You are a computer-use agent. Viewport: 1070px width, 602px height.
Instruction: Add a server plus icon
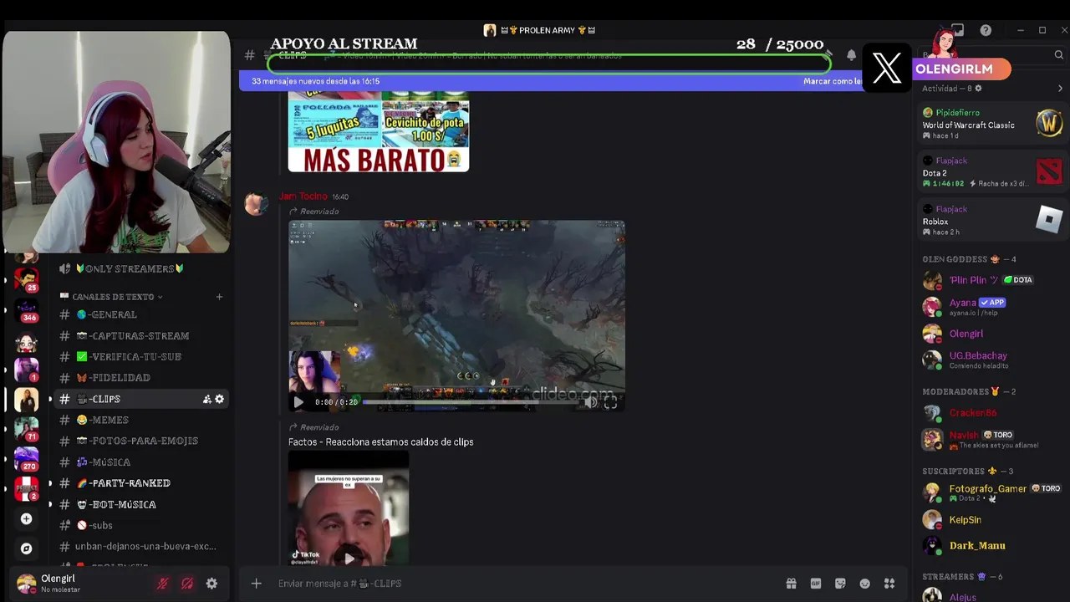click(26, 519)
